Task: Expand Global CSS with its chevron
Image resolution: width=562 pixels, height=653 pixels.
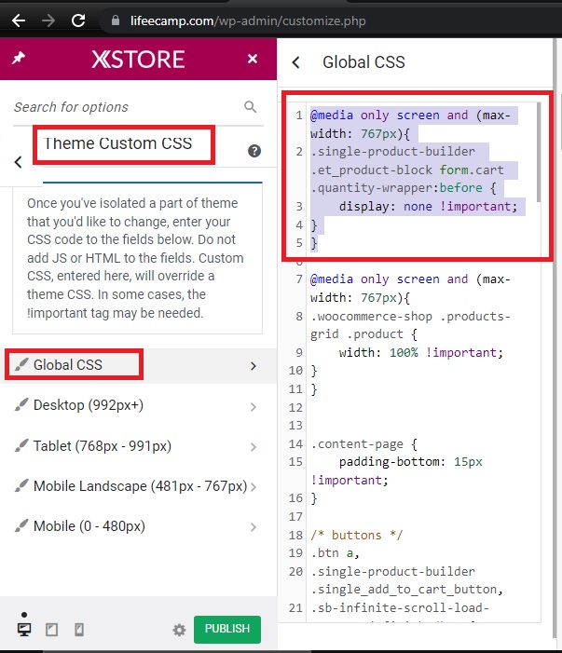Action: tap(254, 366)
